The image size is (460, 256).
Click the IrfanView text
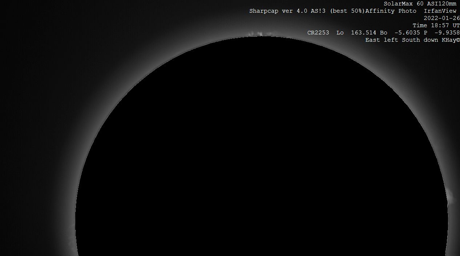(x=440, y=11)
